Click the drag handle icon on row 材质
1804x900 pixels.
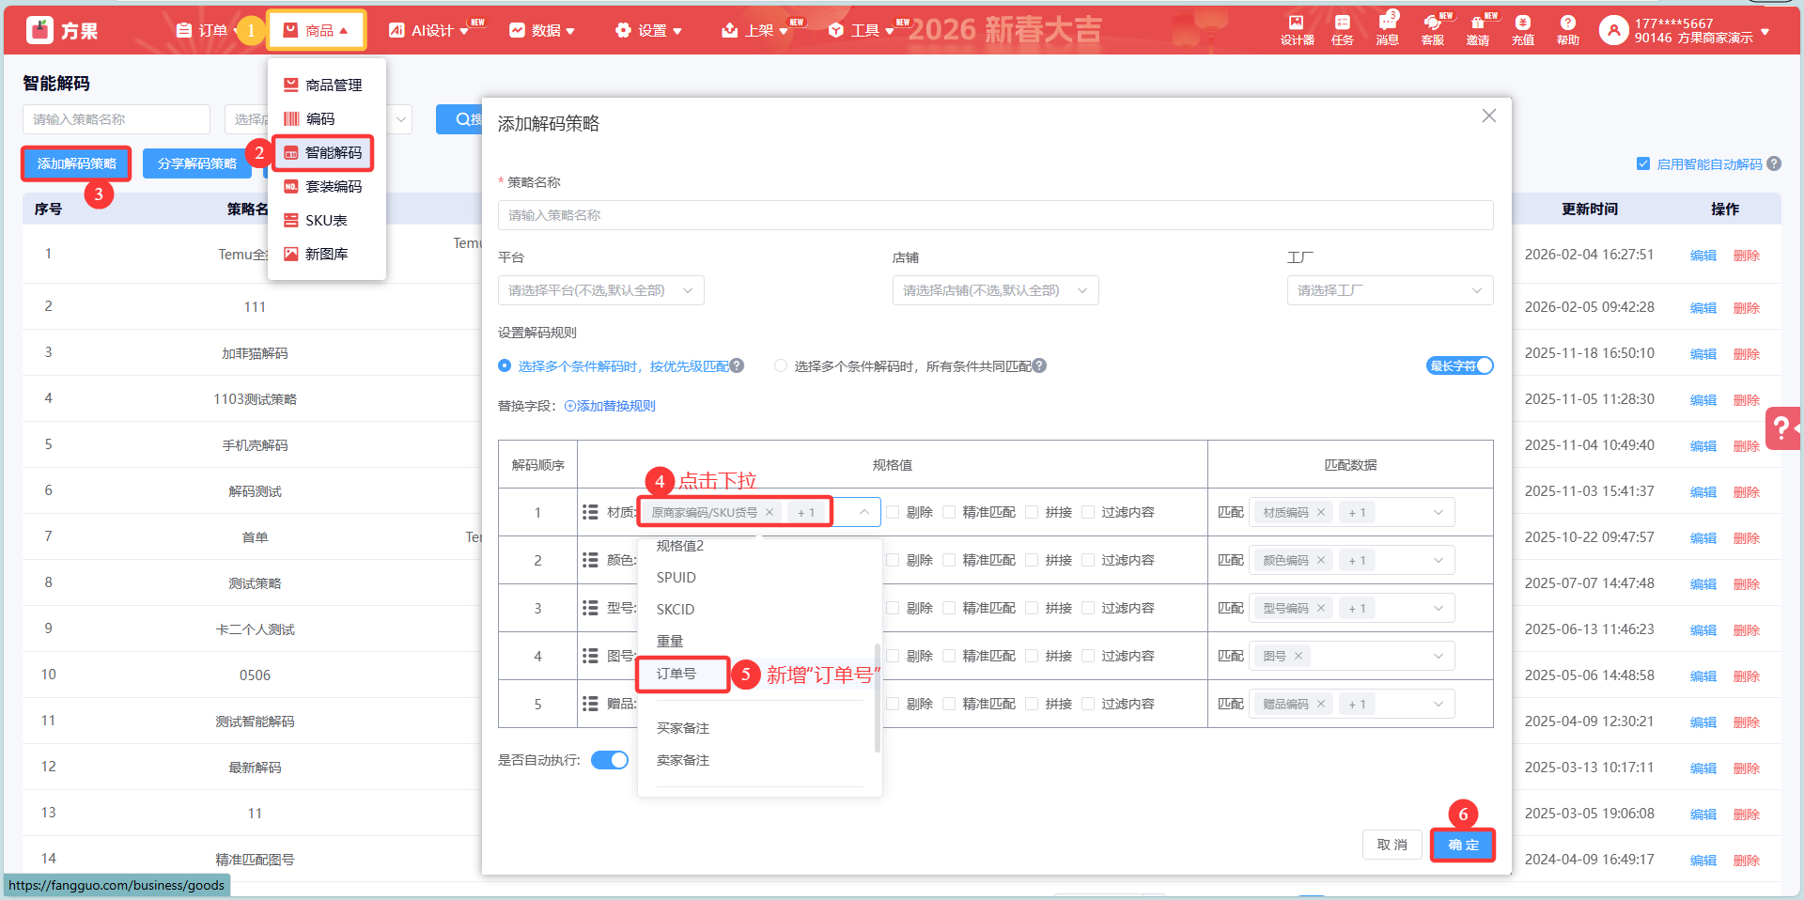click(x=590, y=512)
